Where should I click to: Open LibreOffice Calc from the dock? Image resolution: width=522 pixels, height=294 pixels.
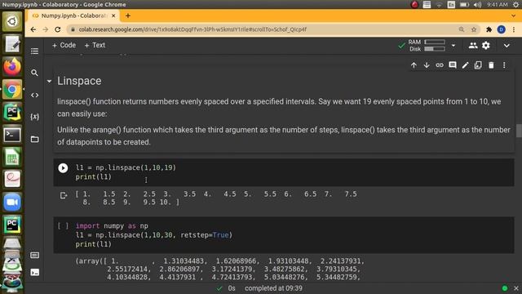[12, 158]
